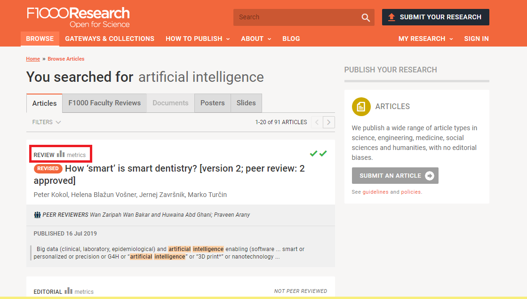
Task: Go to previous results page arrow
Action: click(x=317, y=122)
